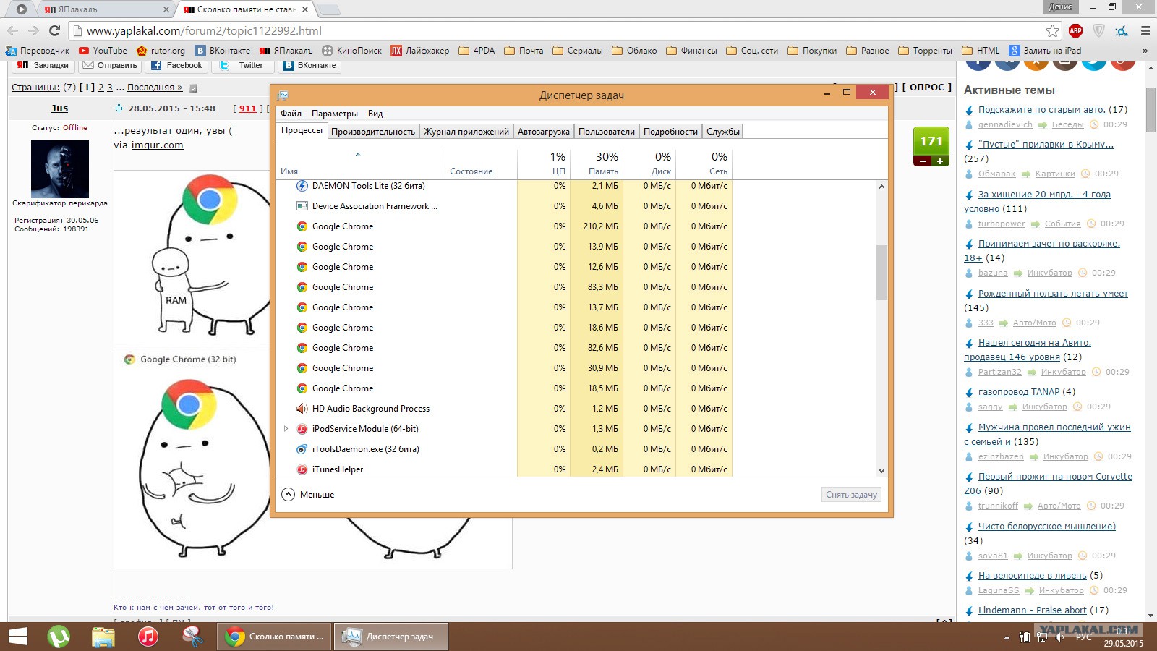This screenshot has width=1157, height=651.
Task: Click Chrome's forward navigation arrow
Action: pyautogui.click(x=33, y=30)
